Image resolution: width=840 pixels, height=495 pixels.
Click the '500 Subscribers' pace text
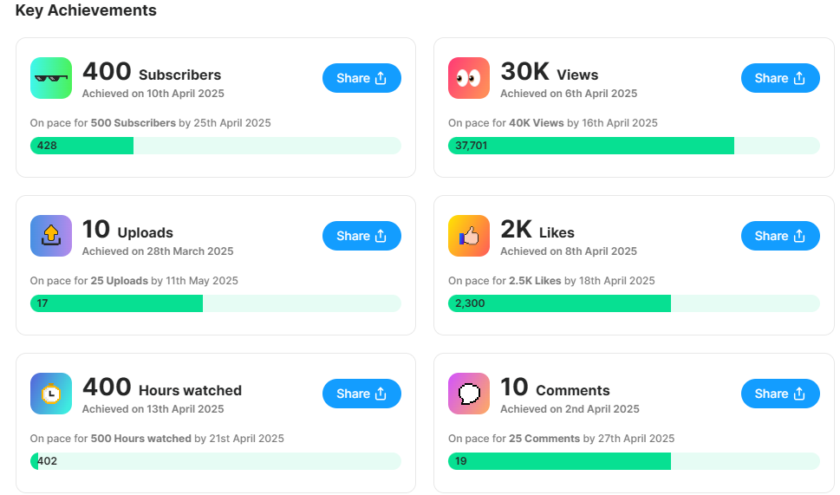pos(133,123)
